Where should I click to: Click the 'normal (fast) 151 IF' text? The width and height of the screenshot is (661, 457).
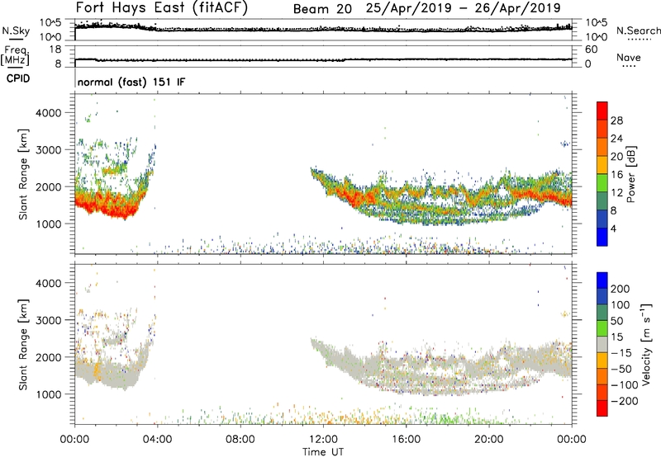point(131,82)
